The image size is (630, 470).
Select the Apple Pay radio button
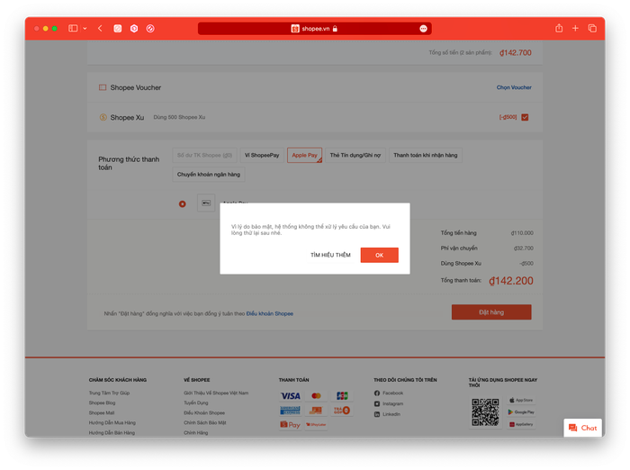[x=183, y=203]
